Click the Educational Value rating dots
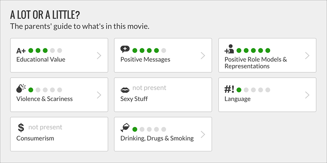The image size is (327, 163). [45, 50]
